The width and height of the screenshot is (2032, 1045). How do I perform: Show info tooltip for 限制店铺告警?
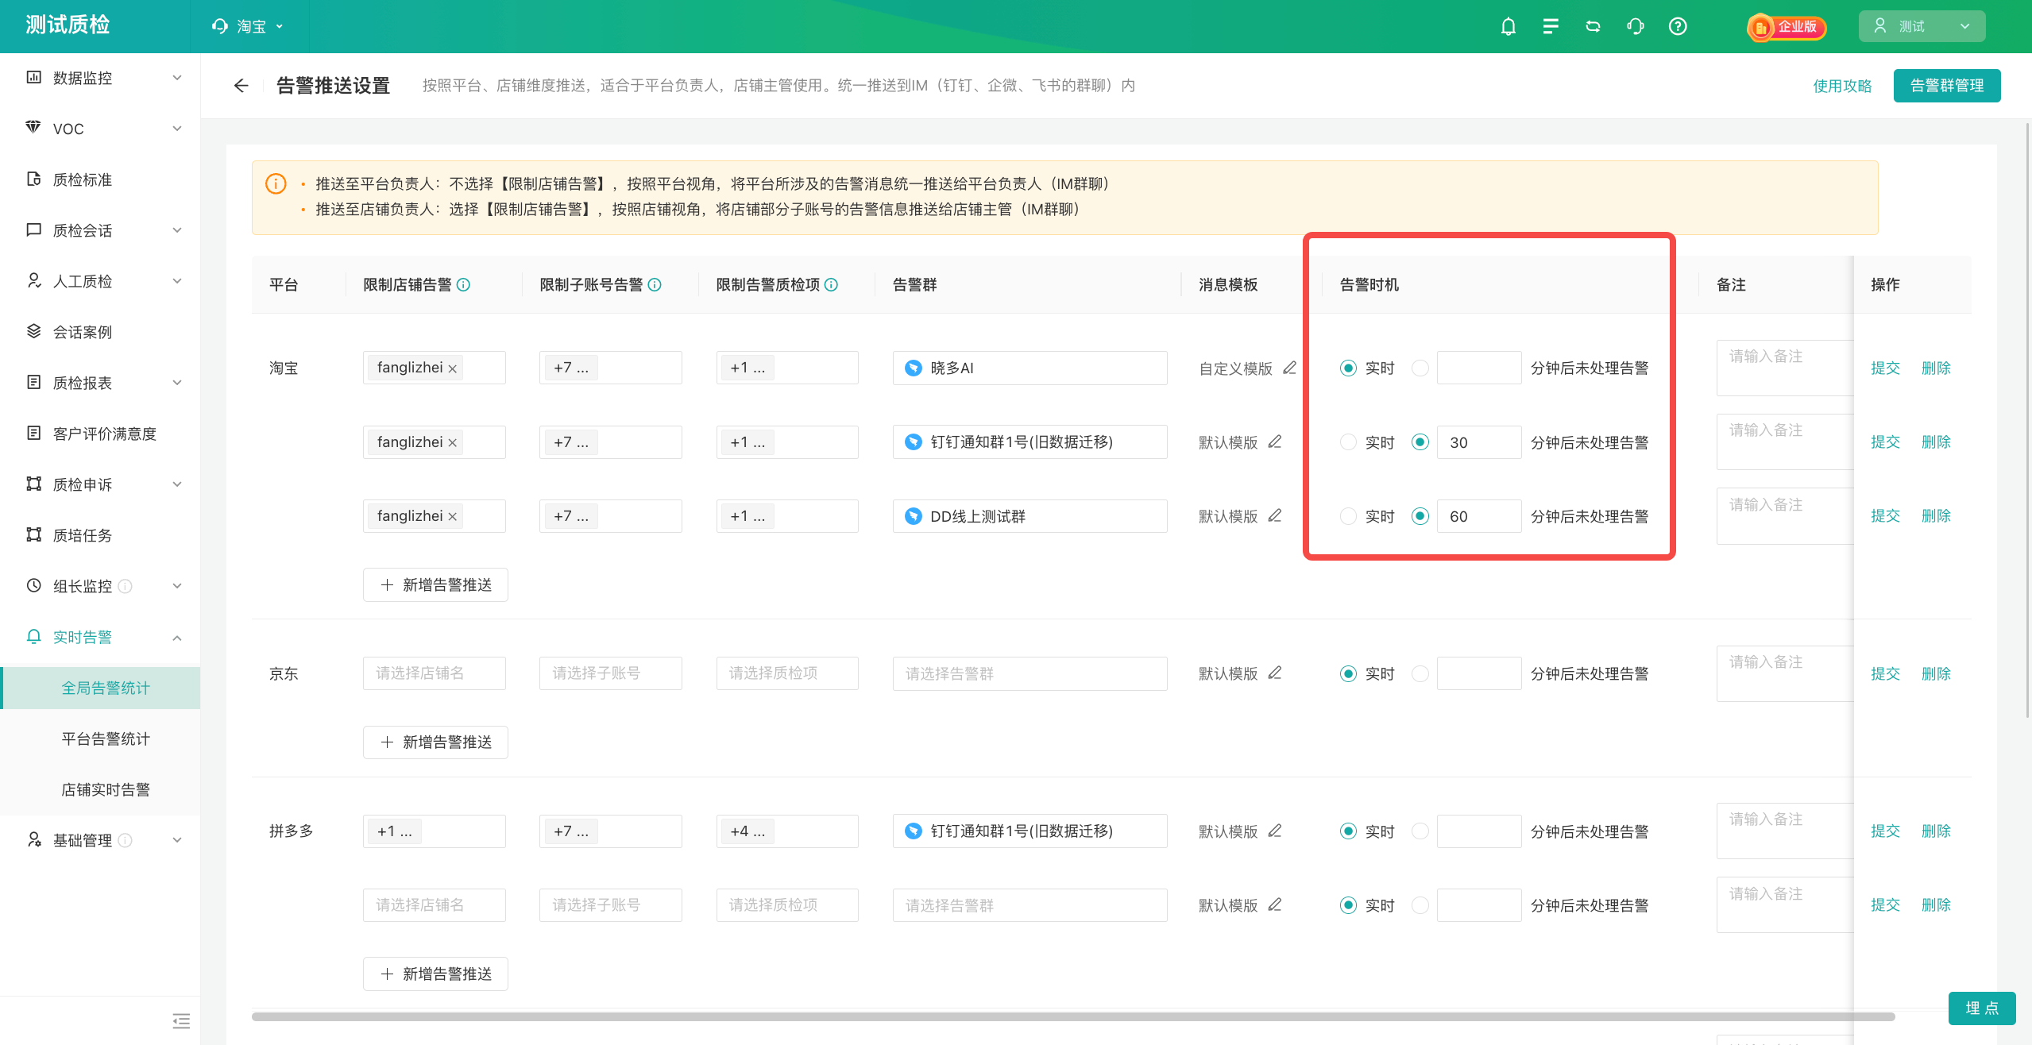[x=464, y=285]
